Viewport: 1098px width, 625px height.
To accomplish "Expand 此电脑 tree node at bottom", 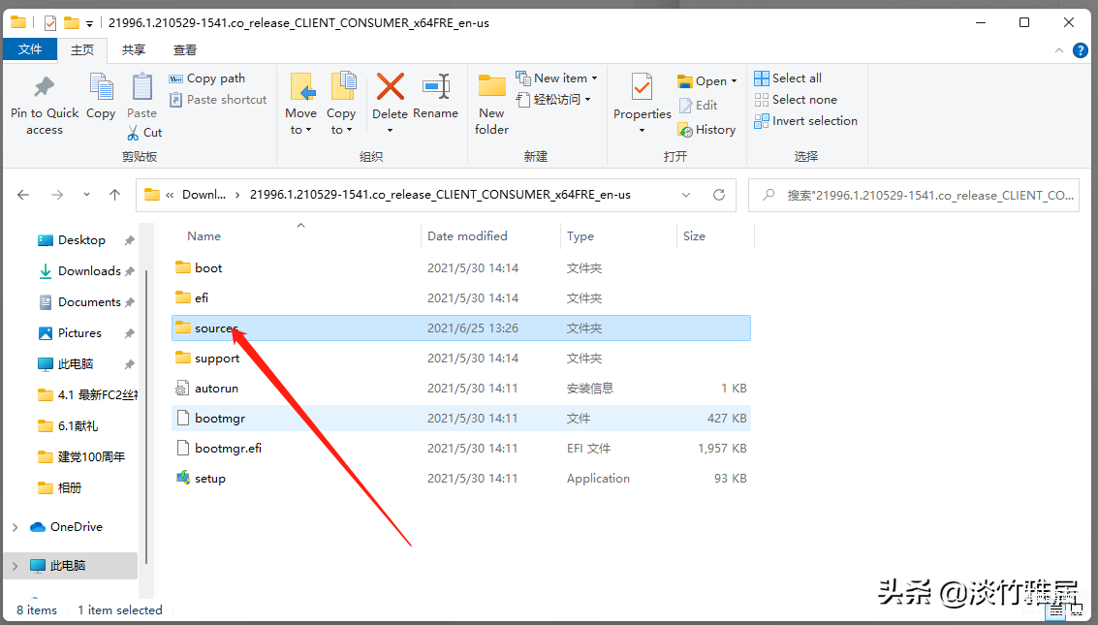I will [16, 566].
